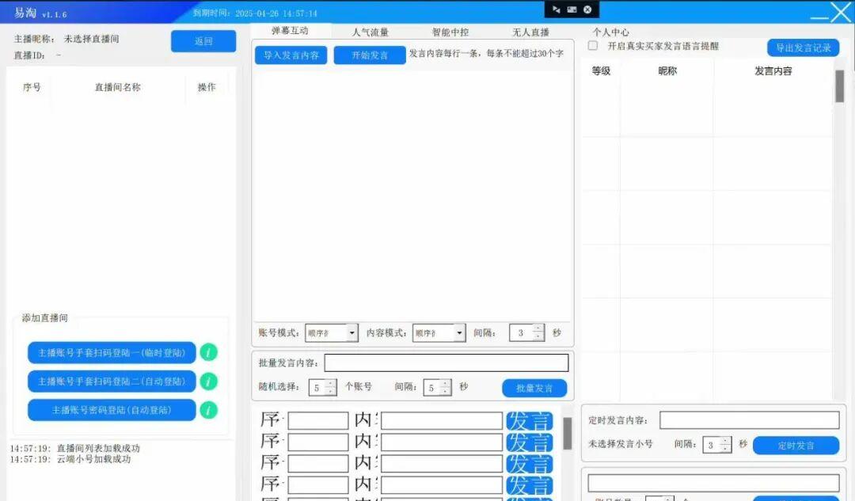Increase the 间隔 interval with the up arrow
Viewport: 855px width, 501px height.
click(x=538, y=328)
